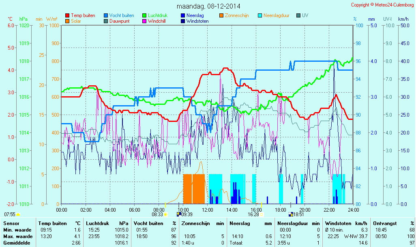
Task: Click the UV legend label
Action: pyautogui.click(x=305, y=16)
